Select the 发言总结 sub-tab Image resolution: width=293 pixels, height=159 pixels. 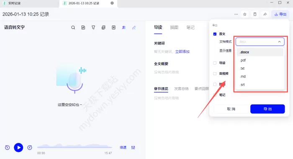pyautogui.click(x=181, y=89)
